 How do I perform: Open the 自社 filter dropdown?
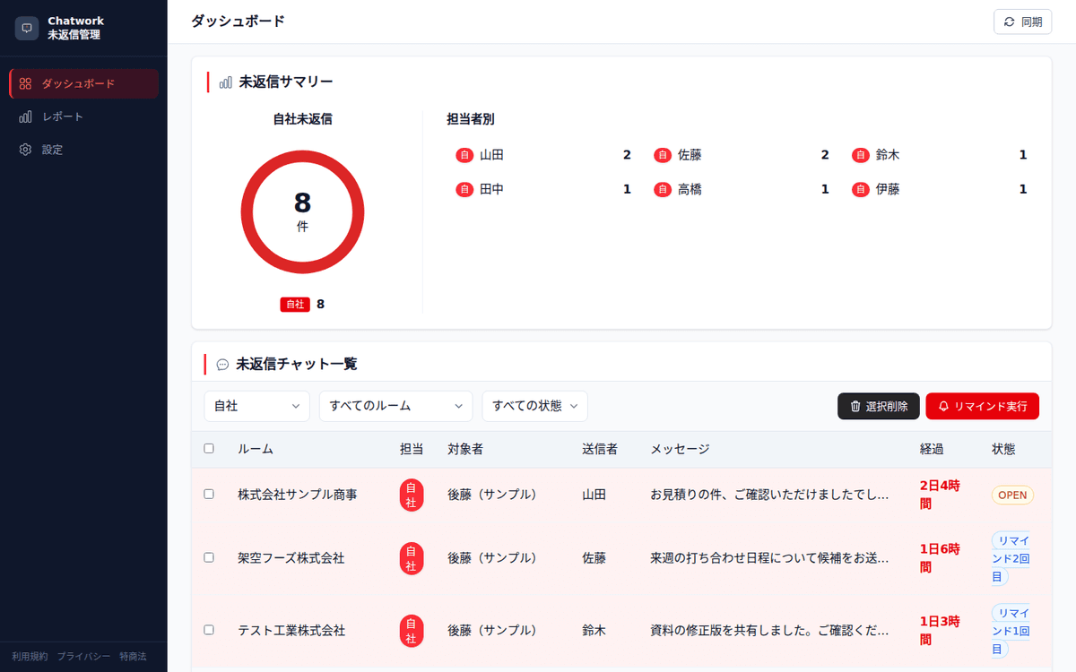pyautogui.click(x=257, y=406)
